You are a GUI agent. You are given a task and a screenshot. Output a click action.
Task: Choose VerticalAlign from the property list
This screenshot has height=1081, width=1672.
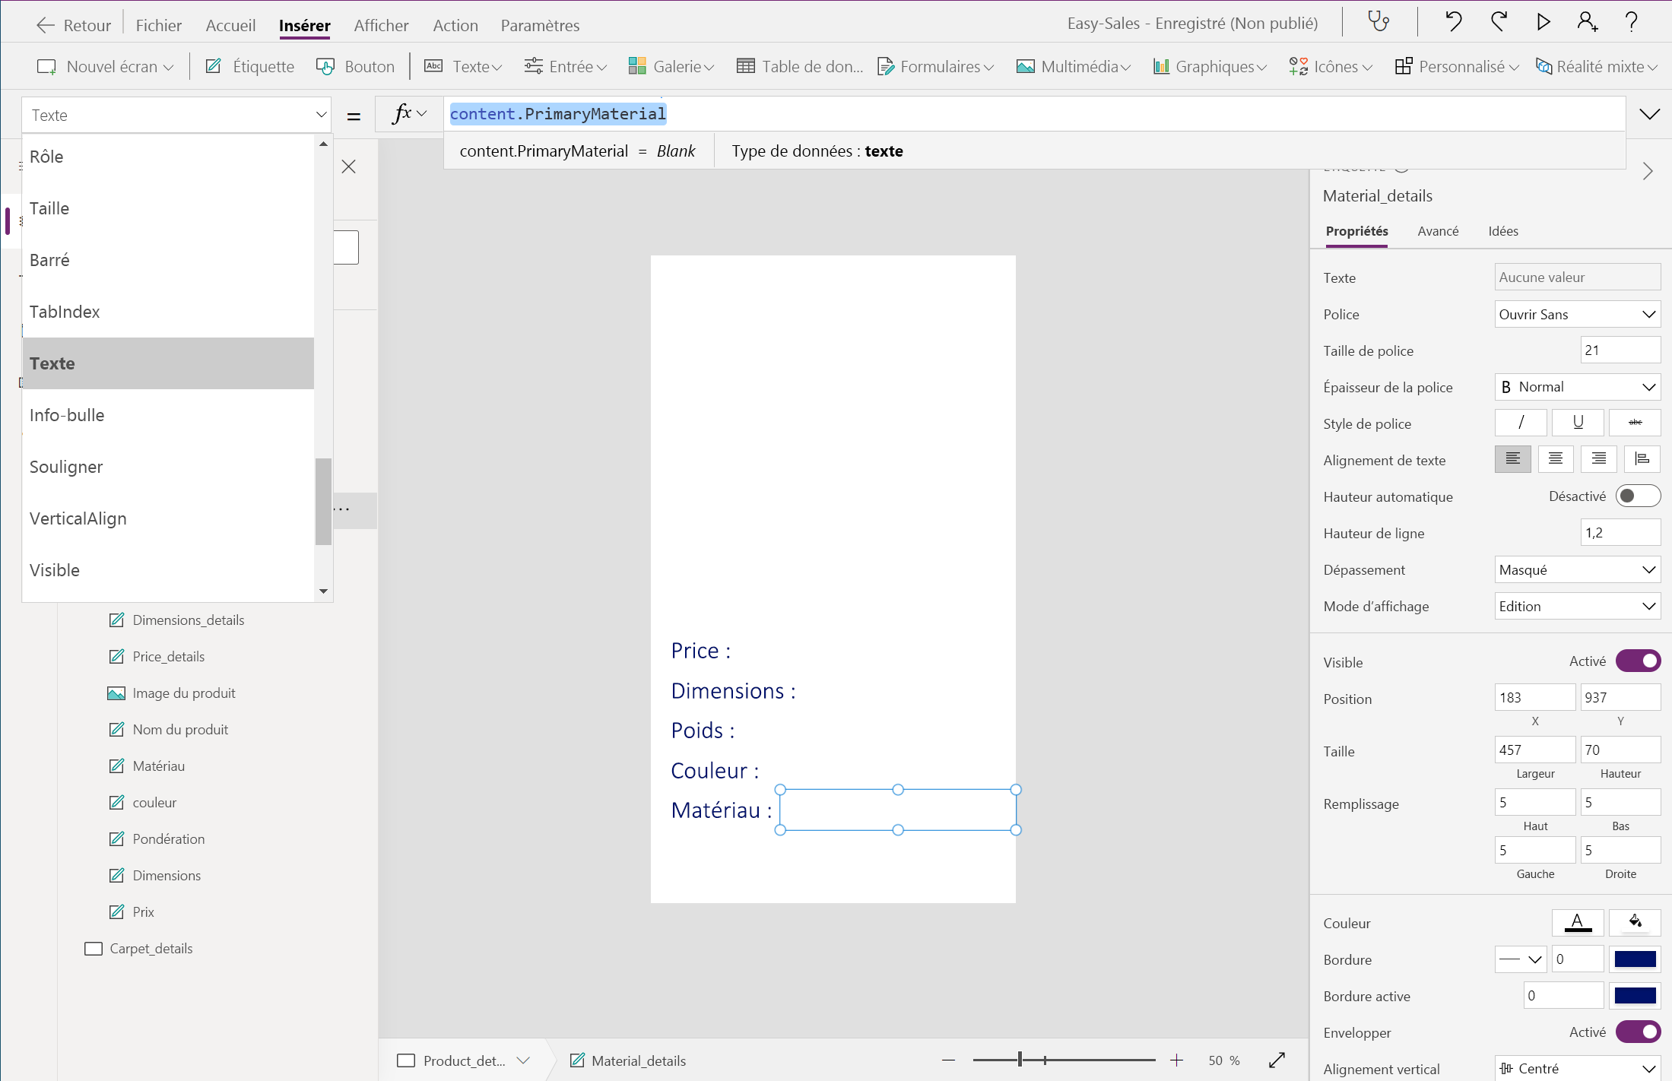(168, 518)
